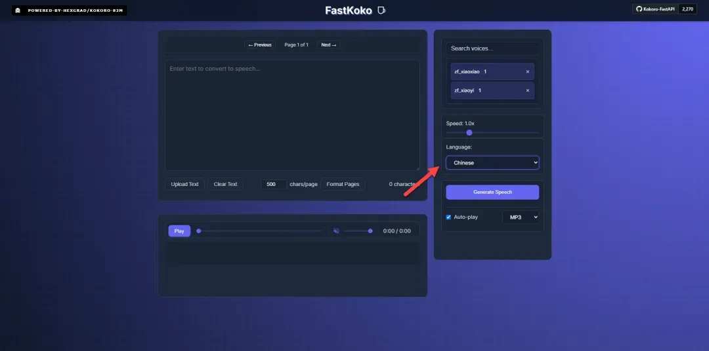Click the Speed slider handle
Image resolution: width=709 pixels, height=351 pixels.
coord(469,133)
